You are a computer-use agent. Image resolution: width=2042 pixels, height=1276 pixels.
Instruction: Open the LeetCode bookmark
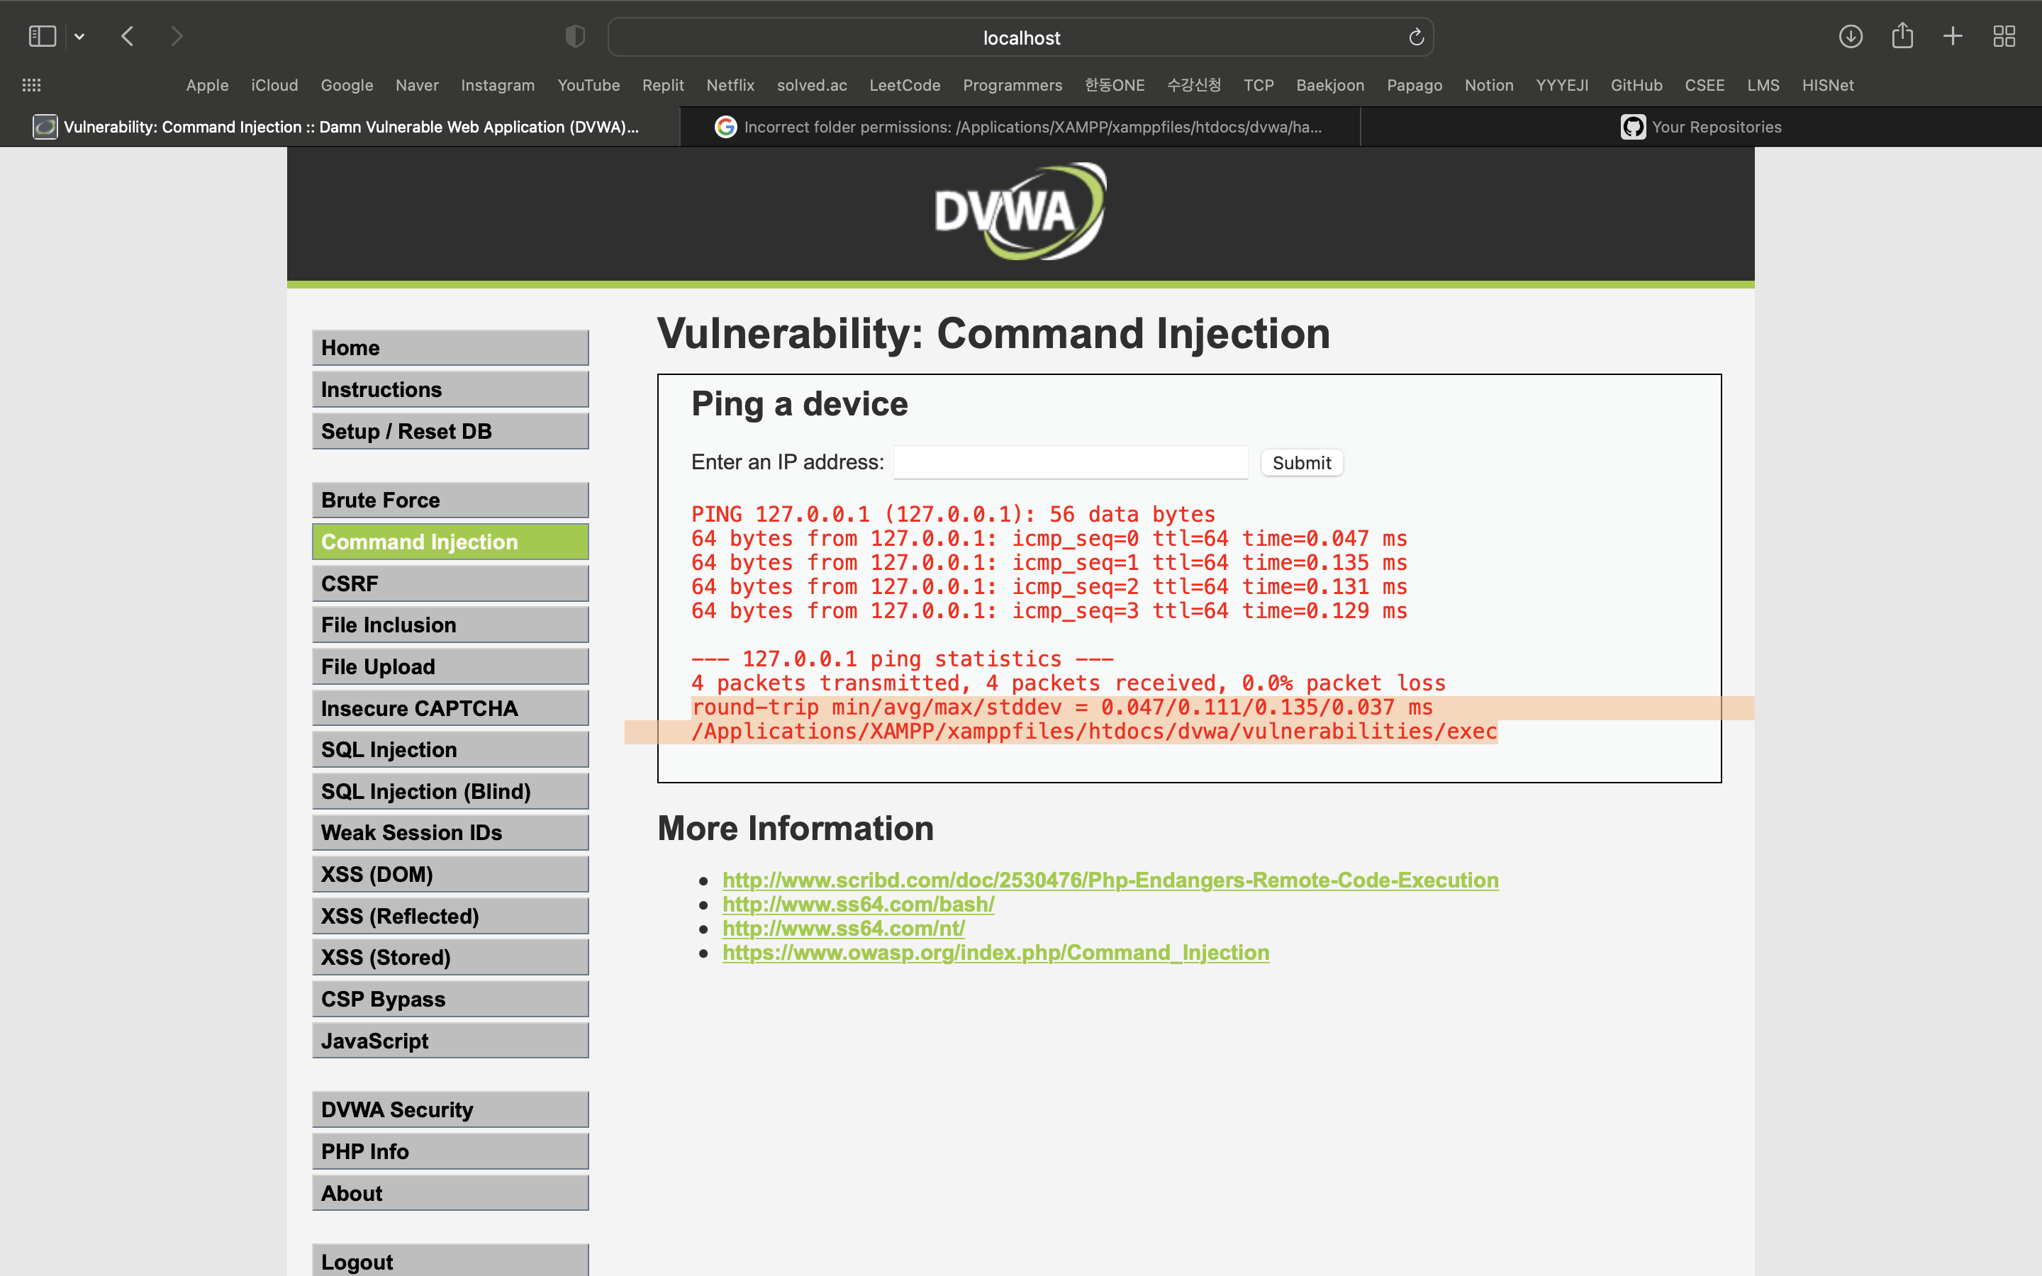click(905, 85)
